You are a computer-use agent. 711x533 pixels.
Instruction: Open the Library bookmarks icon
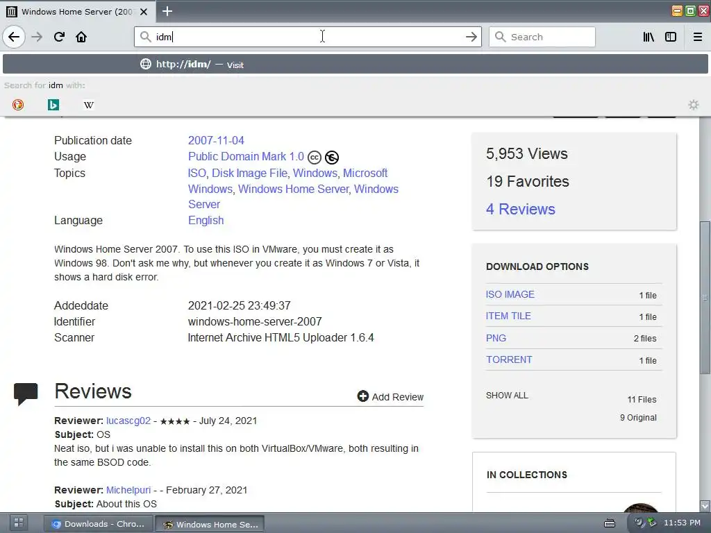[649, 37]
